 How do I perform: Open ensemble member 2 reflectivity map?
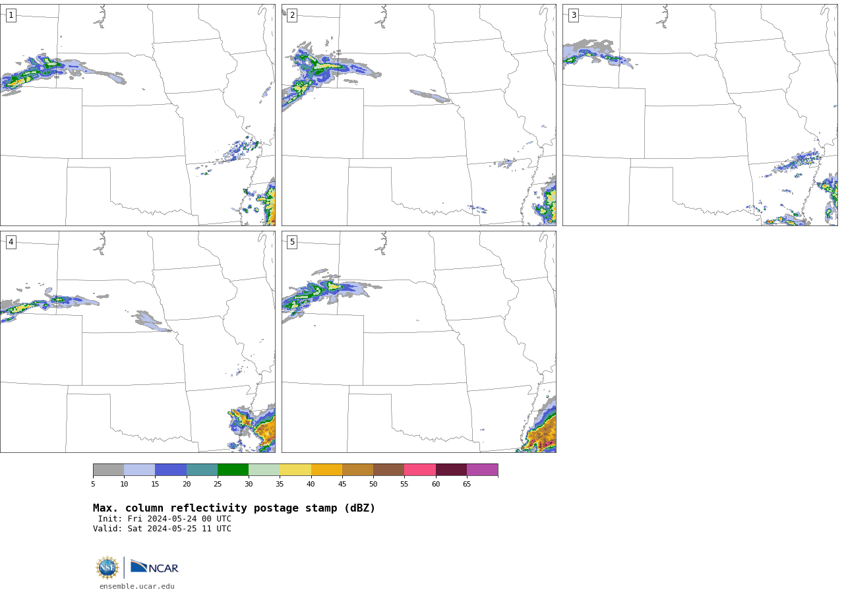tap(419, 115)
